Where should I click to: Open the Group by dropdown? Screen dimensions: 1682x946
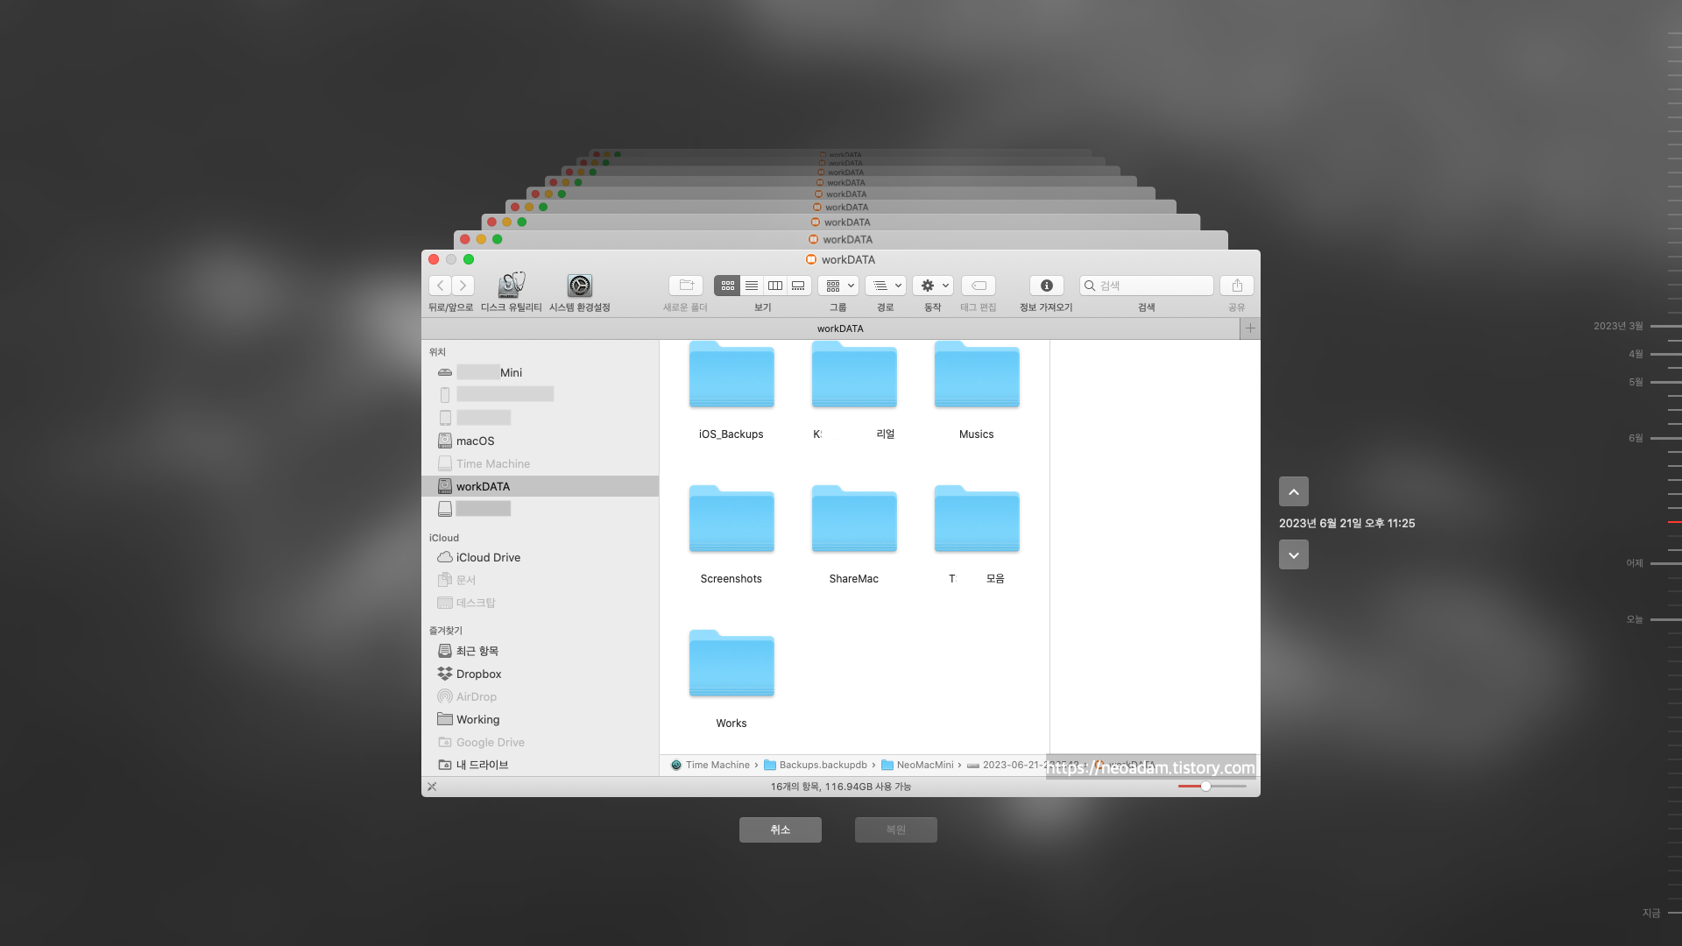pos(838,286)
